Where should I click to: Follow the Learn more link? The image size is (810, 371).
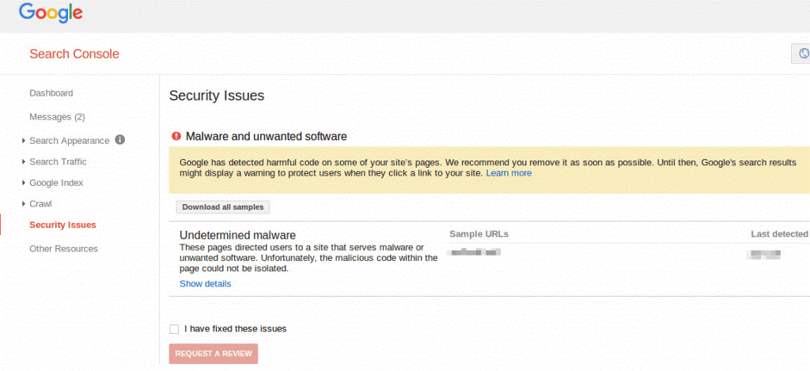[x=509, y=173]
